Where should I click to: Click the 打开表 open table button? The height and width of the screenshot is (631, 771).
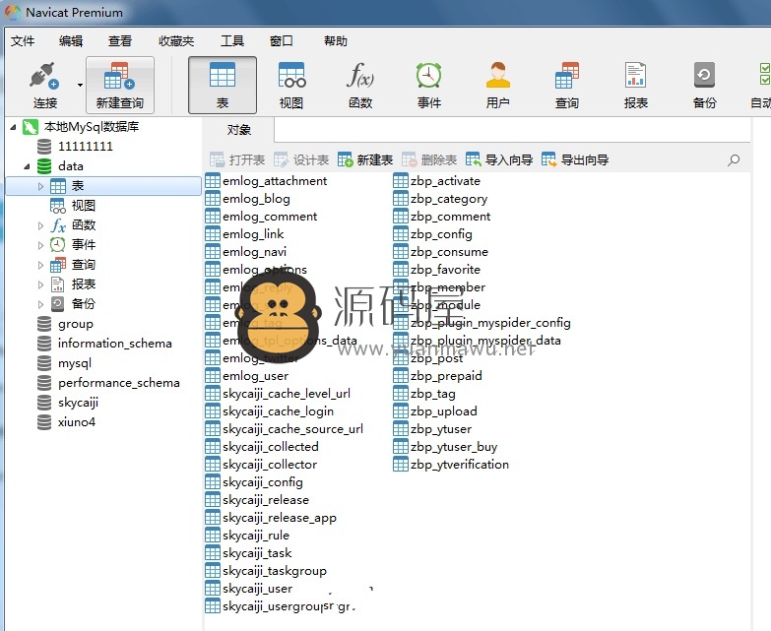(237, 159)
